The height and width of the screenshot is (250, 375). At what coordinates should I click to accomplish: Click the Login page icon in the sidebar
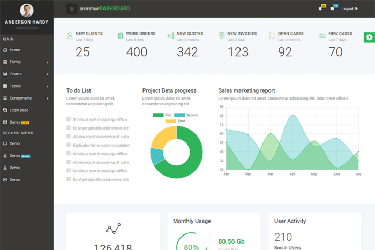[5, 110]
